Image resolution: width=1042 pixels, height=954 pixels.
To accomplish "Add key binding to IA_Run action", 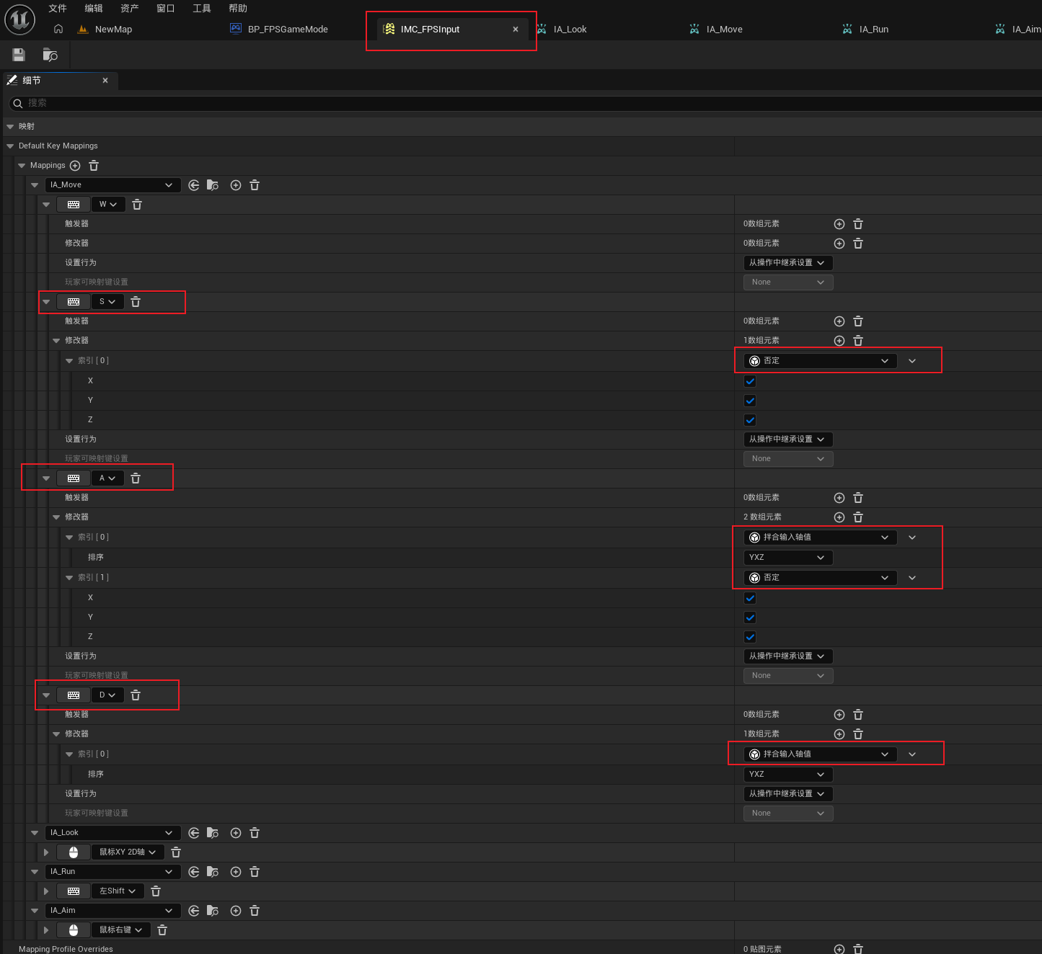I will click(x=236, y=872).
